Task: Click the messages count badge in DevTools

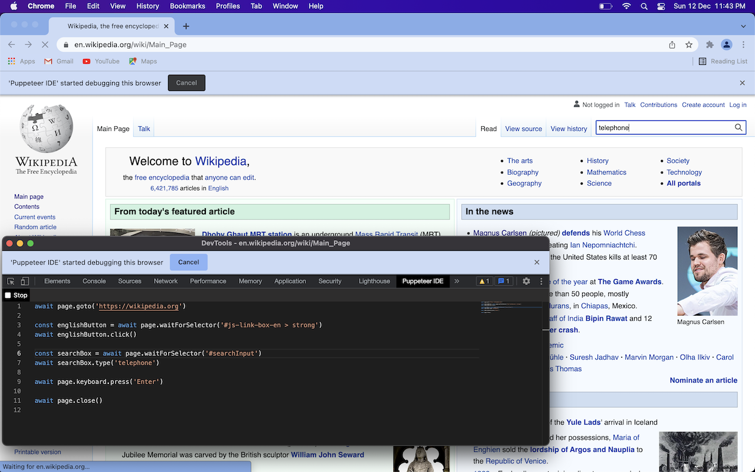Action: pos(503,281)
